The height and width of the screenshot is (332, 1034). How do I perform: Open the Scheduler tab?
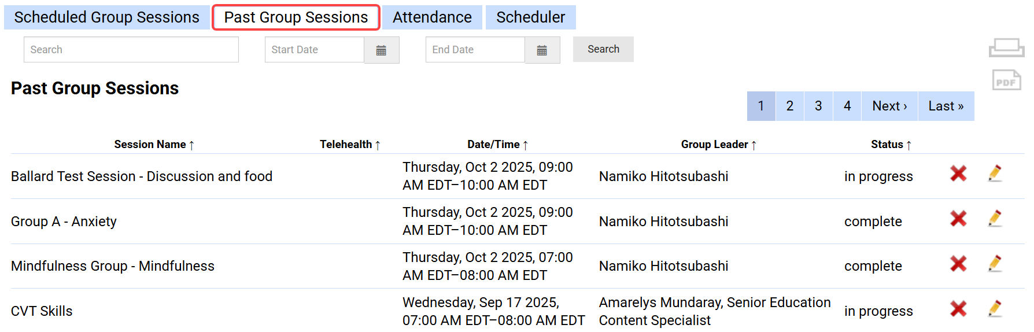[530, 17]
